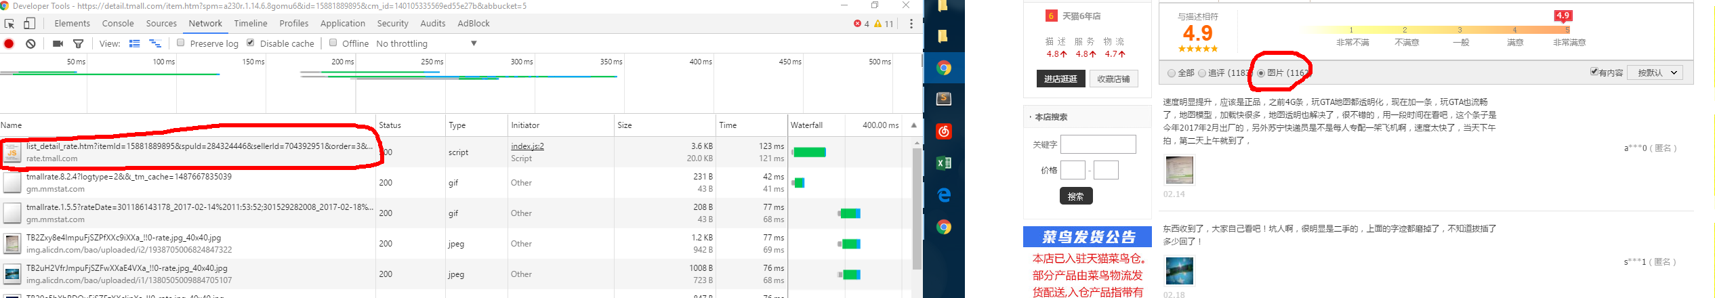Image resolution: width=1715 pixels, height=298 pixels.
Task: Open the AdBlock tab
Action: [474, 23]
